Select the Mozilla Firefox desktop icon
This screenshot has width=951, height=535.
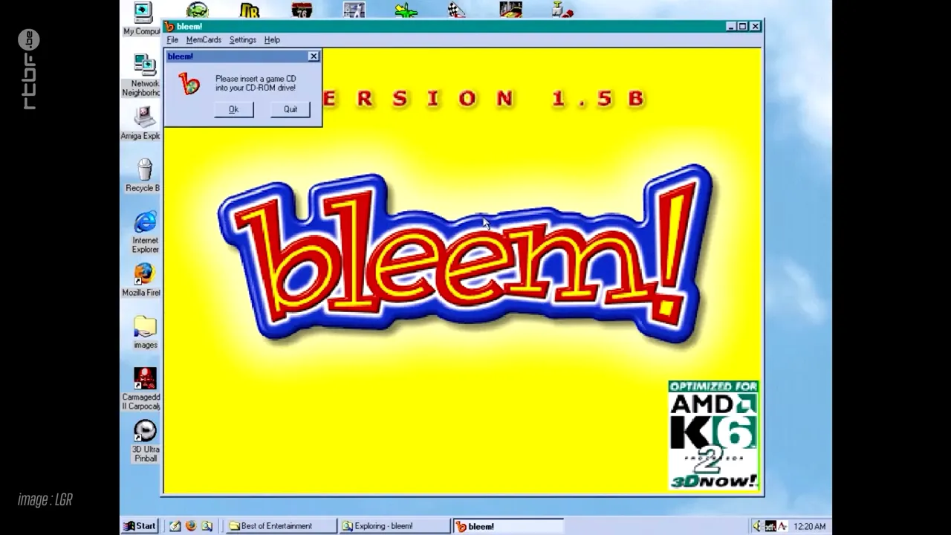coord(143,280)
